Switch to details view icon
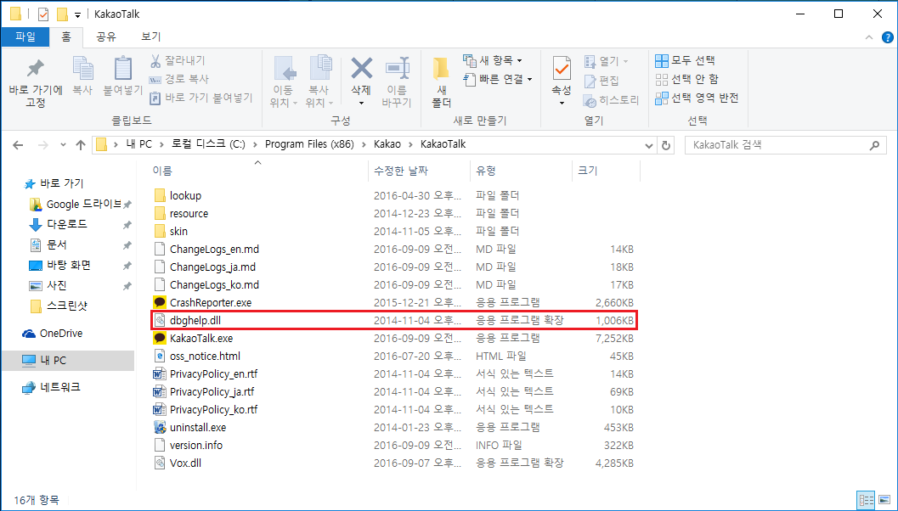Screen dimensions: 898x511 tap(867, 499)
